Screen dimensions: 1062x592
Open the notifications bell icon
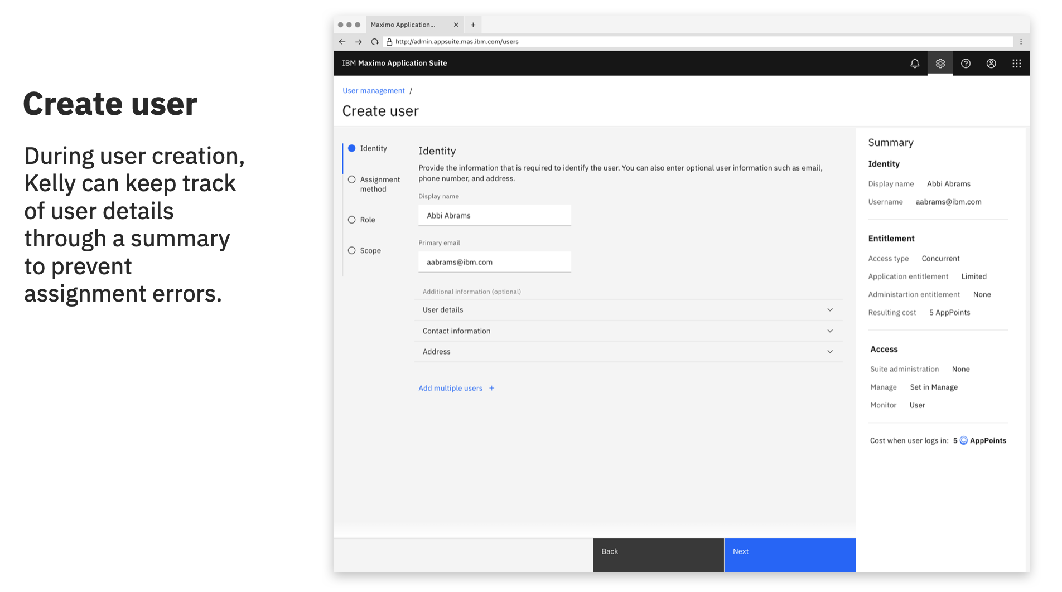point(915,64)
